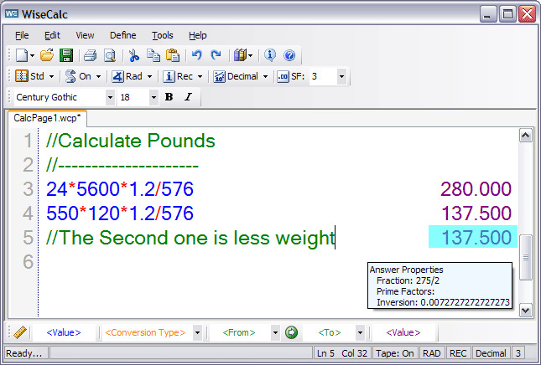Toggle Bold formatting

pyautogui.click(x=169, y=97)
